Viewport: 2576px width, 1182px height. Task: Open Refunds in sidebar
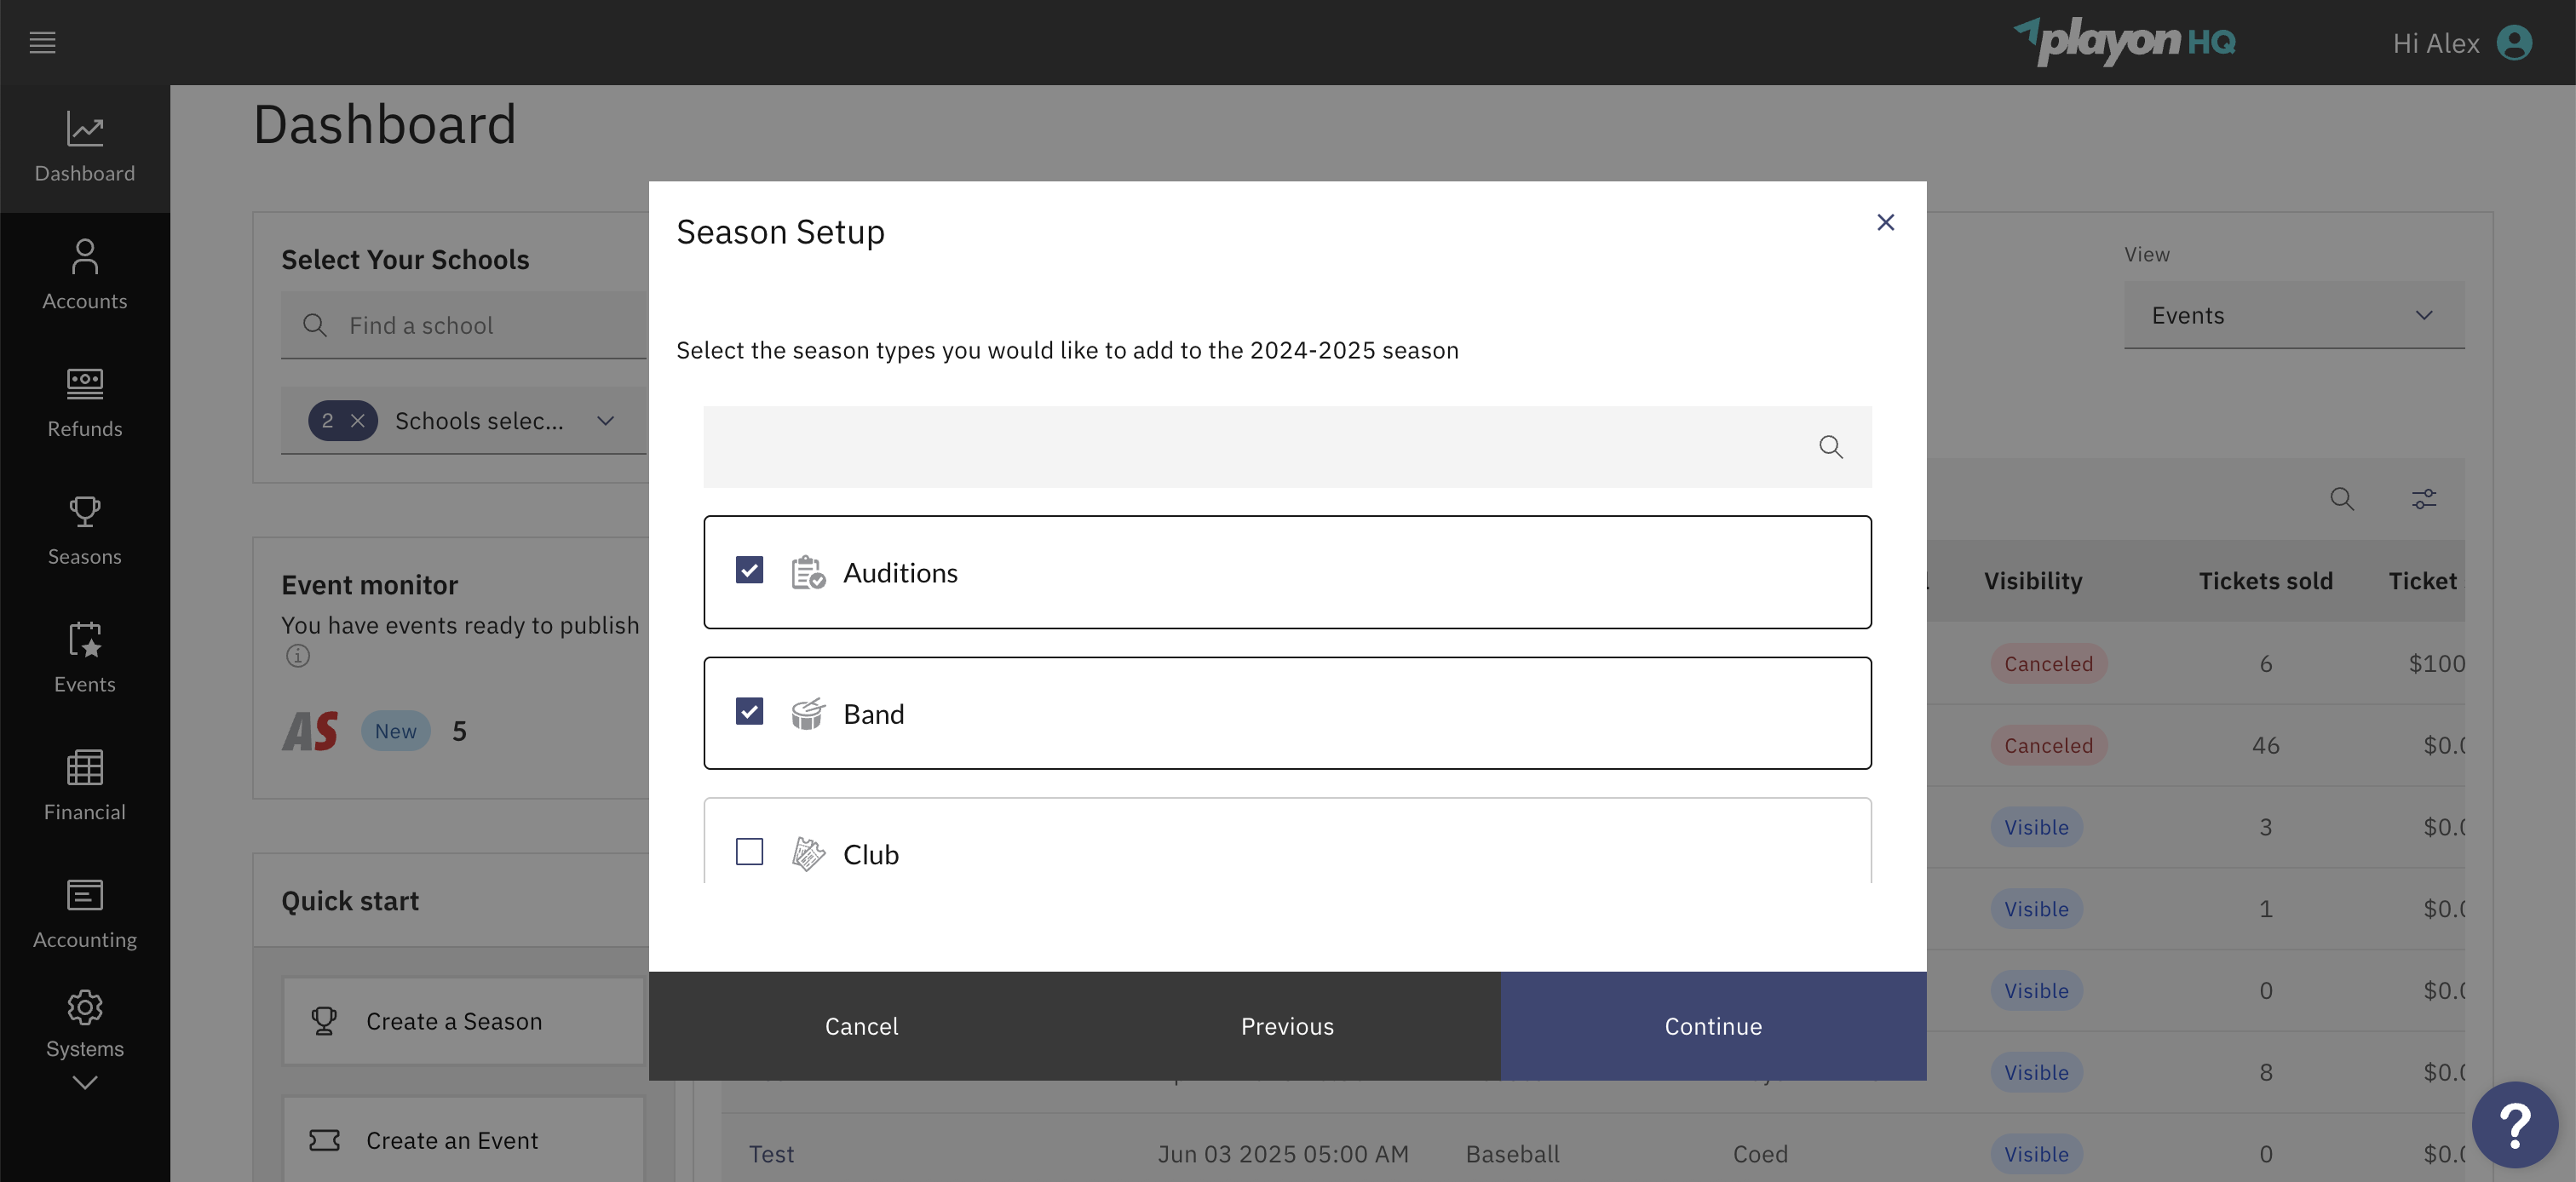85,404
